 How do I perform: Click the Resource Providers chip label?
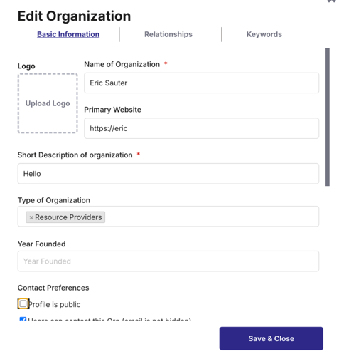[68, 217]
